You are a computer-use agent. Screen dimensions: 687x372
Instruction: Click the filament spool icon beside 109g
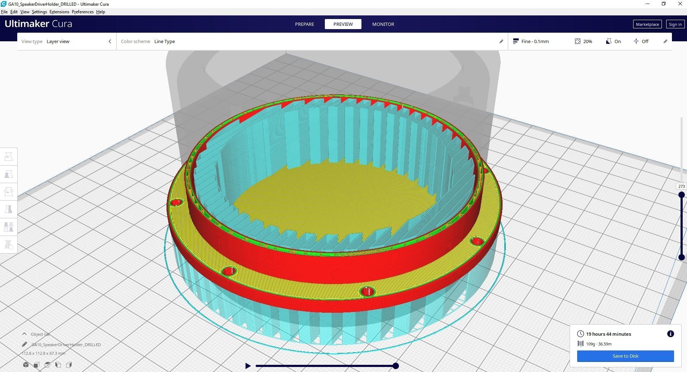[580, 344]
